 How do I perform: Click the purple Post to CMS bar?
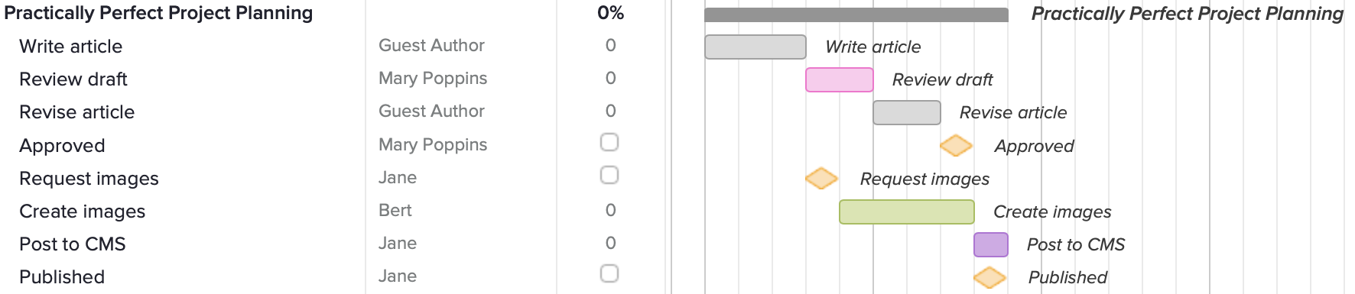pos(991,244)
